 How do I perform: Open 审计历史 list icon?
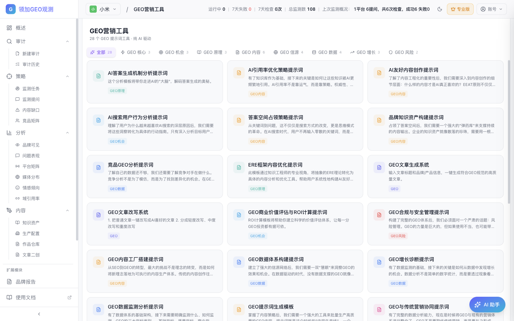(x=17, y=64)
